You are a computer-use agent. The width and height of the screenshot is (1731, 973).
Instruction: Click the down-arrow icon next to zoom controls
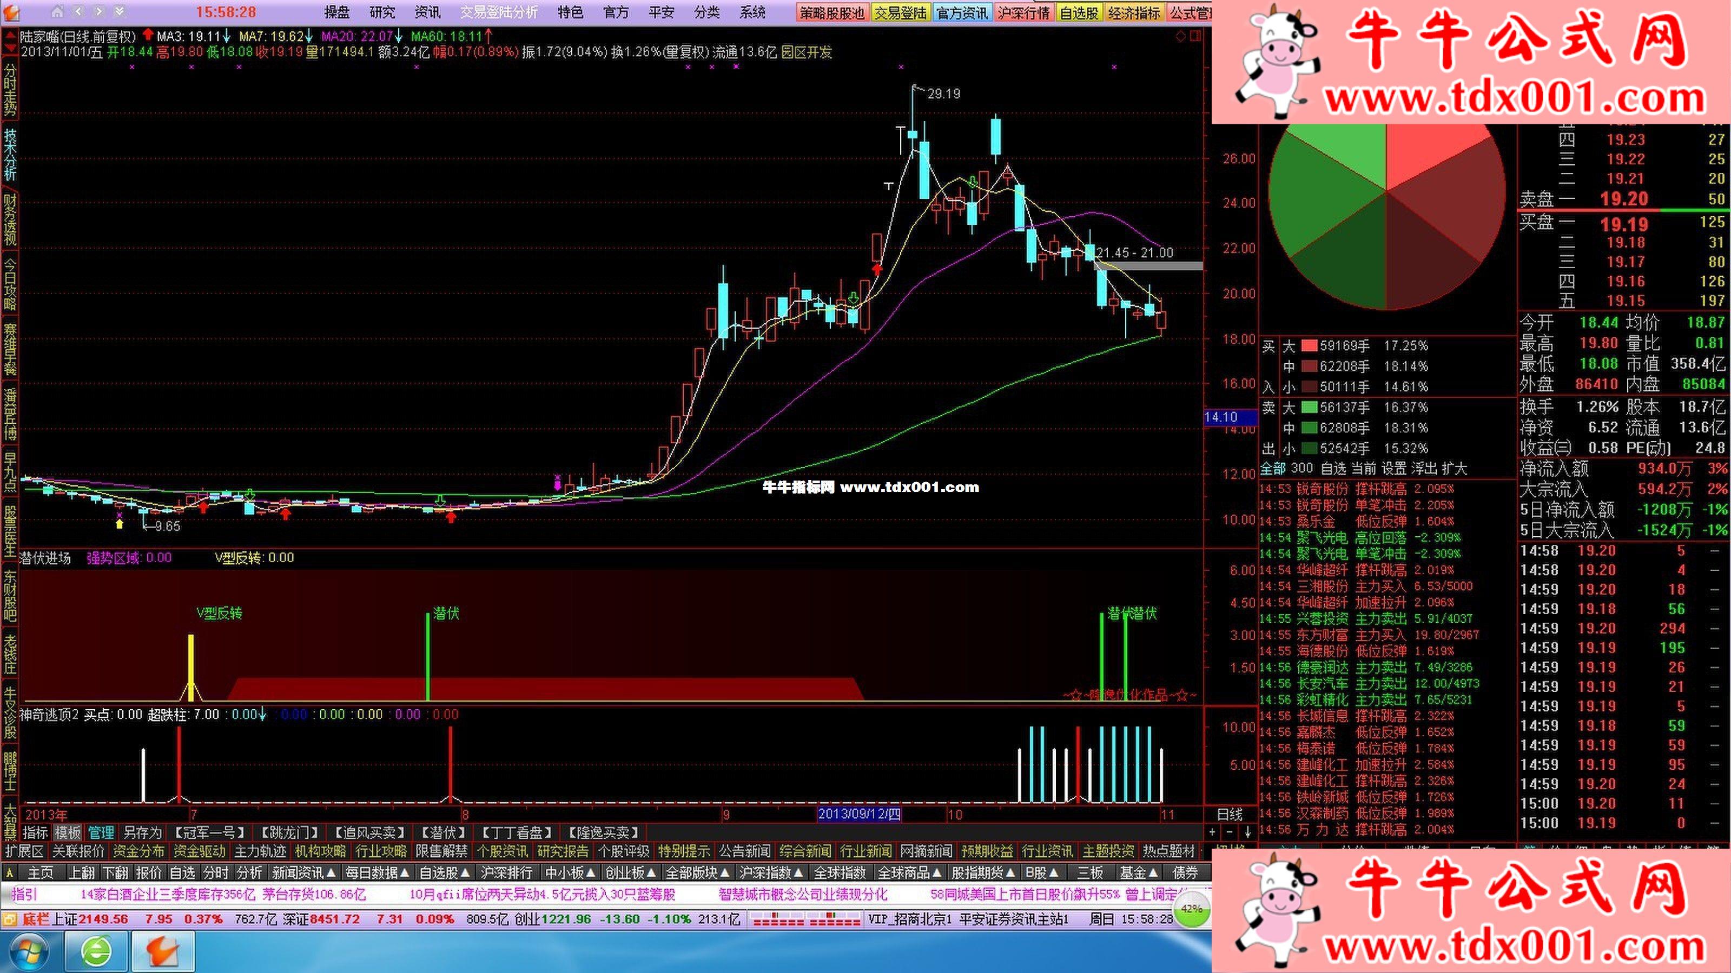[1247, 832]
